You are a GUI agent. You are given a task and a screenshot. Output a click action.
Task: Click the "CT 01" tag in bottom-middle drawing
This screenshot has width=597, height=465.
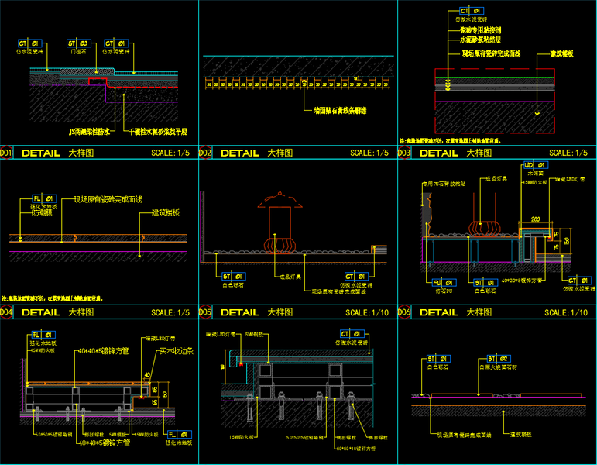[352, 334]
